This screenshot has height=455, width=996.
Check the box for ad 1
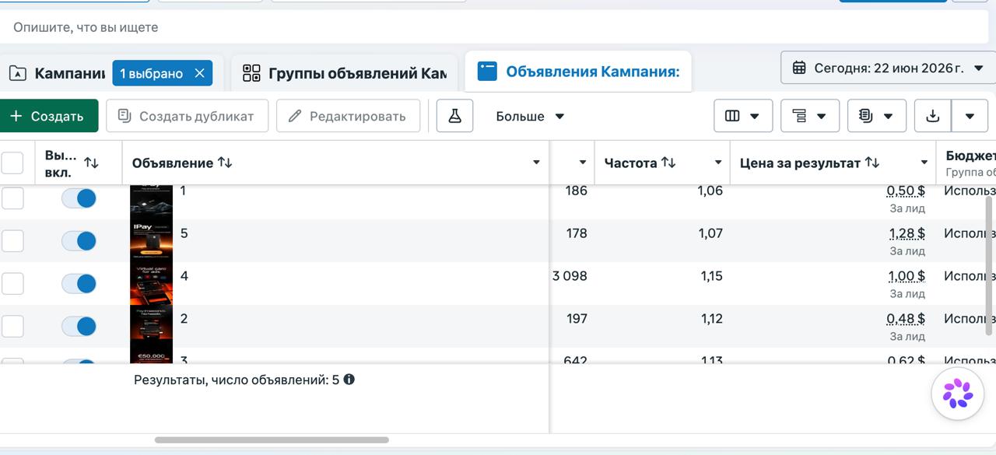tap(12, 198)
